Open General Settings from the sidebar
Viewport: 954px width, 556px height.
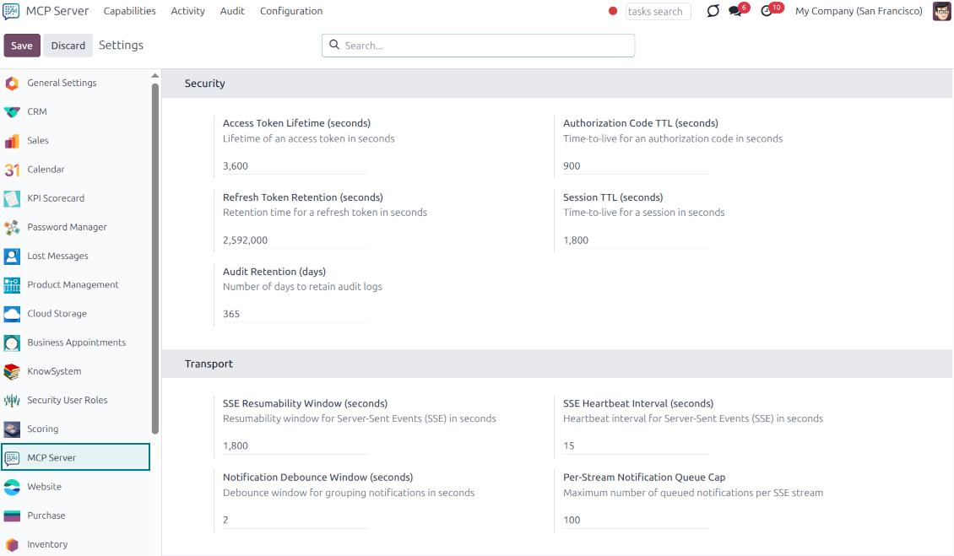[x=61, y=83]
